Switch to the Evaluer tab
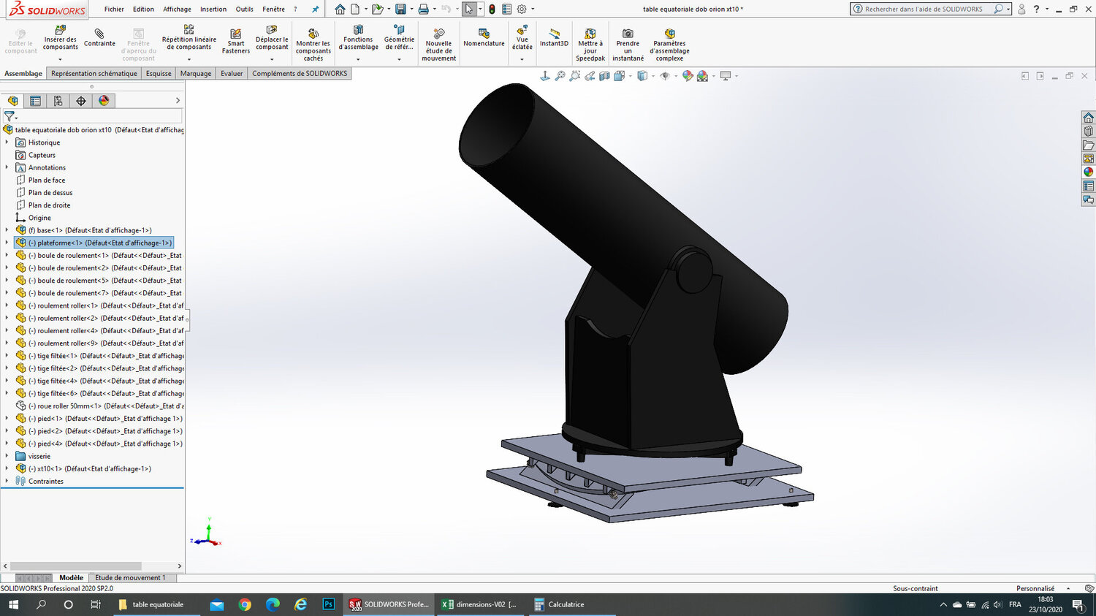This screenshot has height=616, width=1096. [232, 74]
